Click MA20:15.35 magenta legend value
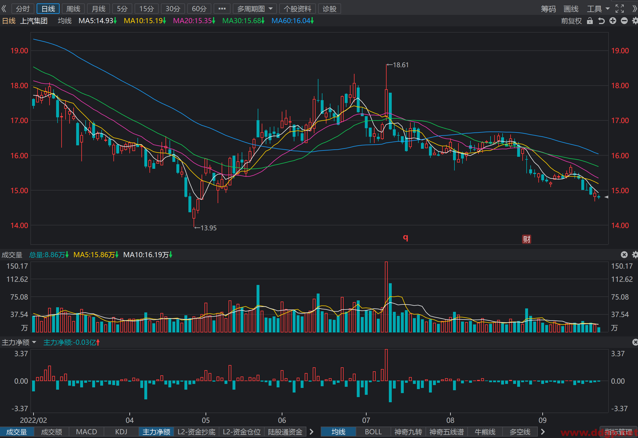 194,21
